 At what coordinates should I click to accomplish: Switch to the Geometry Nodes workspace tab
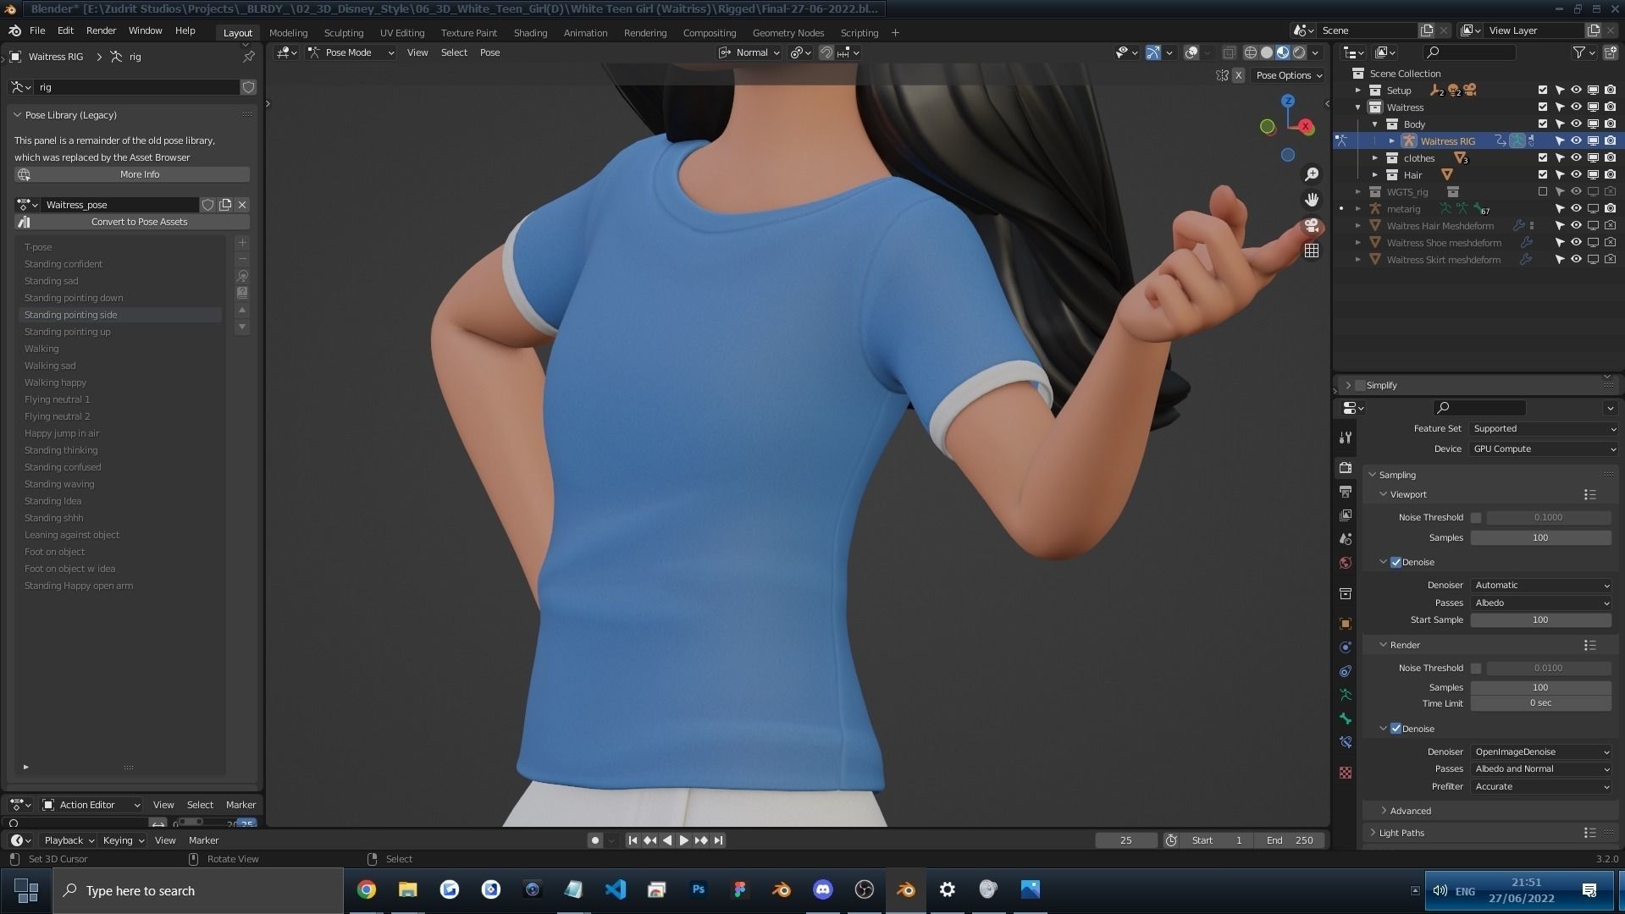point(788,33)
